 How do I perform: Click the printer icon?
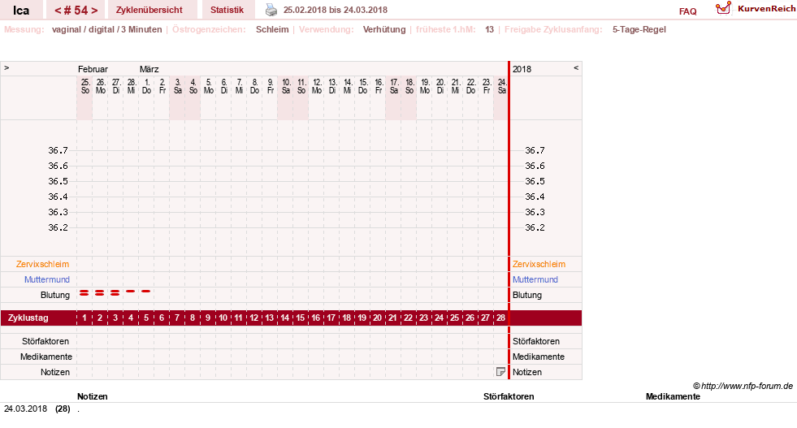click(x=271, y=10)
